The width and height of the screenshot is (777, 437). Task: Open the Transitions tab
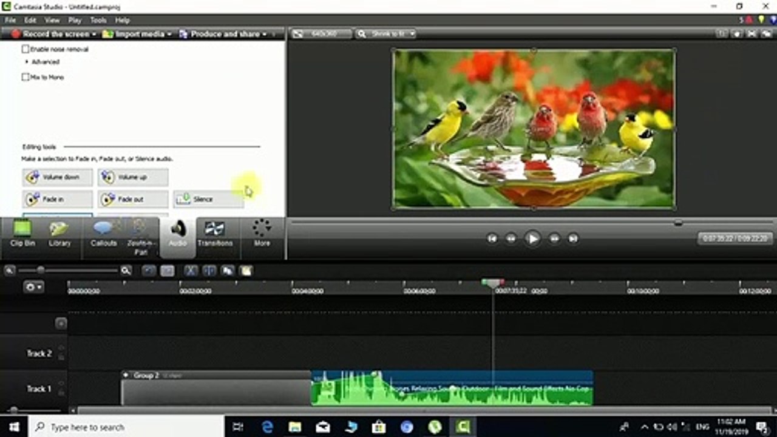(215, 234)
